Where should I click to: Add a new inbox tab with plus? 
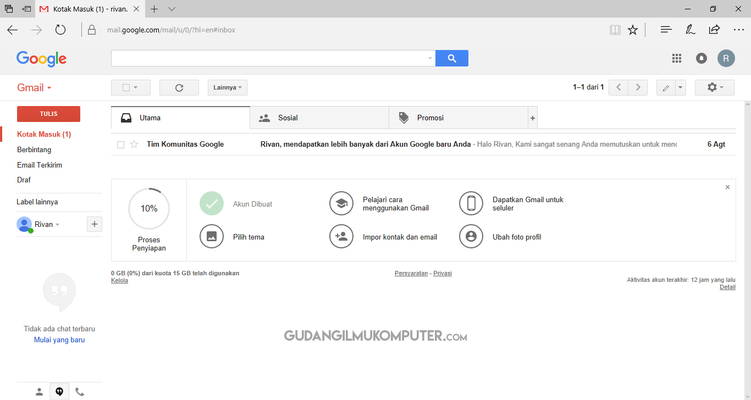point(532,118)
